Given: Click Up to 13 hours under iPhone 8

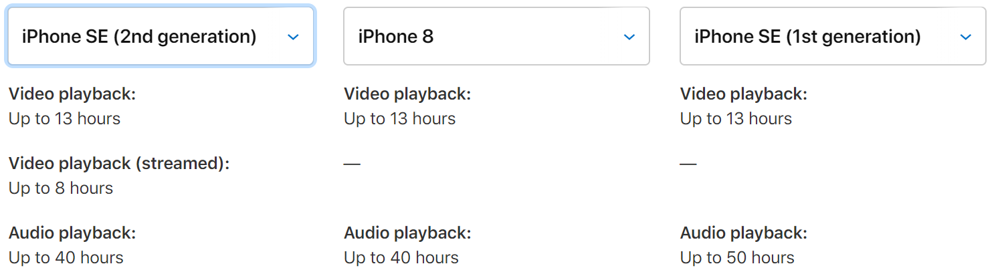Looking at the screenshot, I should (x=400, y=119).
